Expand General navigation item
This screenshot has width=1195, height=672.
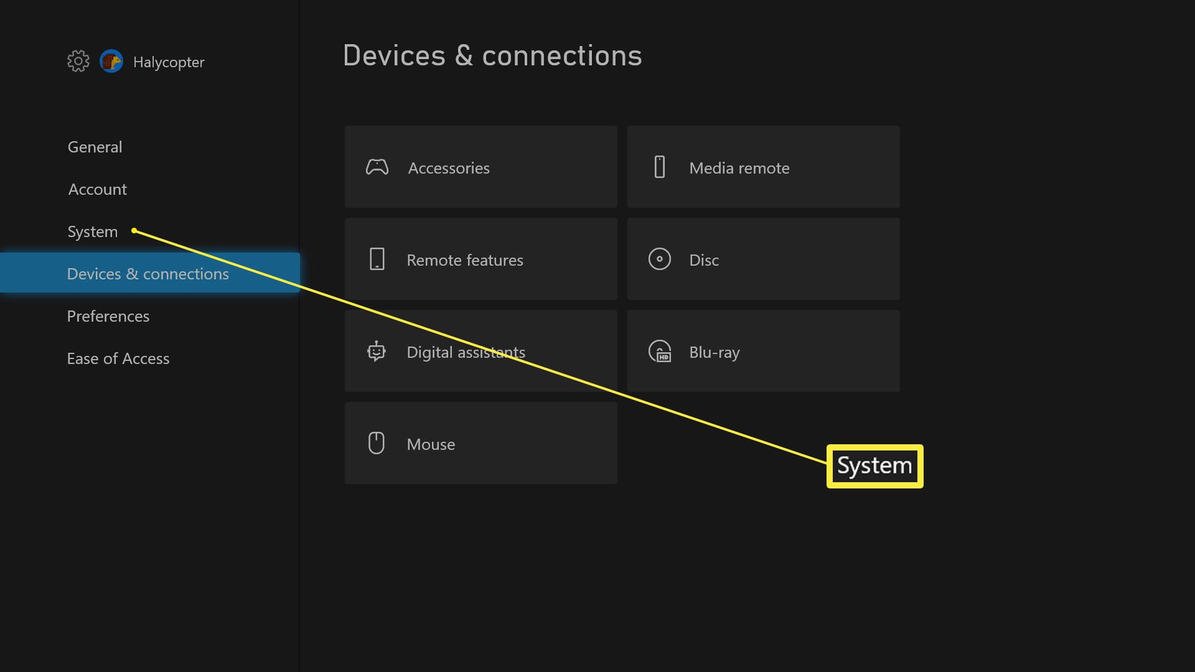click(95, 146)
